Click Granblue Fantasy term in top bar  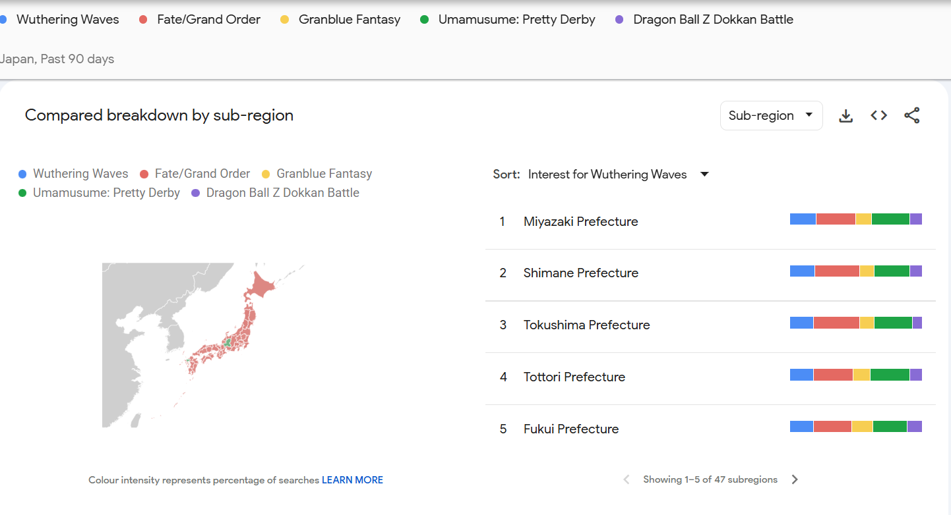coord(349,20)
